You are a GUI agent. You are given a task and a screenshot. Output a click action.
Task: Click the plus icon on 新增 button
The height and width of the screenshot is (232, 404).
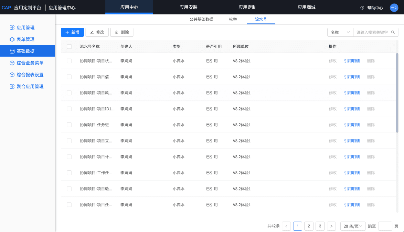coord(67,32)
